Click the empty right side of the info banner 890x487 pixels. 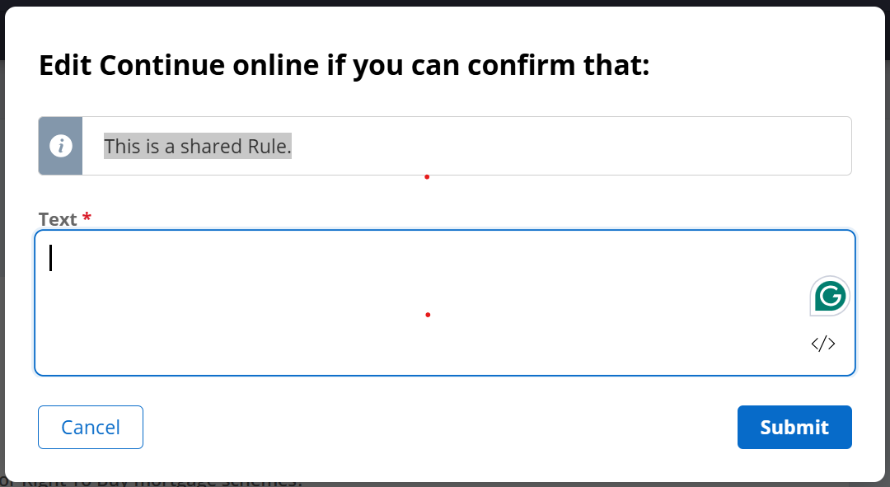(x=618, y=146)
